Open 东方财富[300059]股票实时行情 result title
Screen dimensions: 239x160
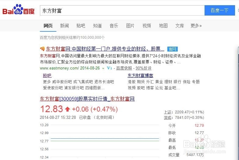click(x=87, y=99)
